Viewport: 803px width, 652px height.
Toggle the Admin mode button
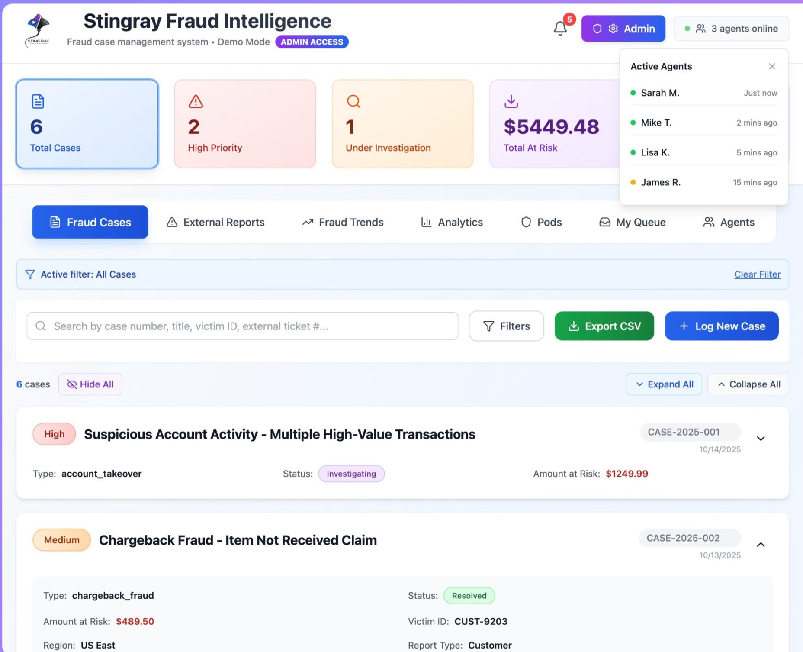pyautogui.click(x=623, y=29)
